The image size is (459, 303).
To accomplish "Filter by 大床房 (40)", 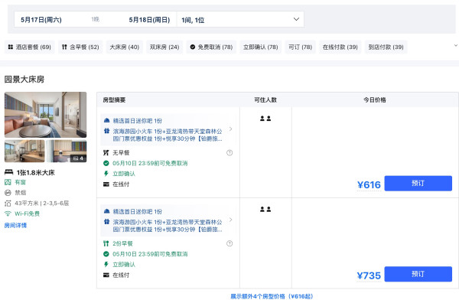I will click(125, 47).
